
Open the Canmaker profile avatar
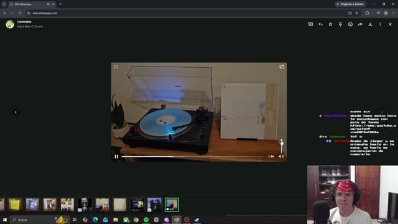[10, 24]
